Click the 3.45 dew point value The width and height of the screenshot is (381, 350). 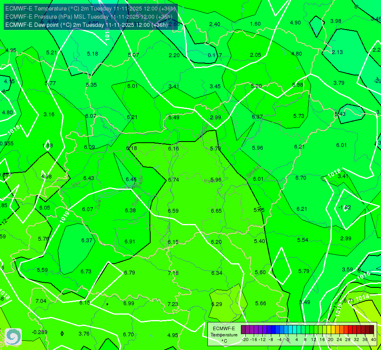215,86
